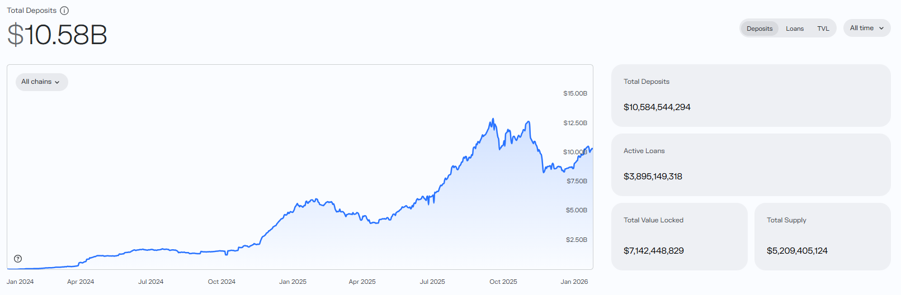Switch chart view to Loans
Viewport: 901px width, 295px height.
click(x=794, y=28)
